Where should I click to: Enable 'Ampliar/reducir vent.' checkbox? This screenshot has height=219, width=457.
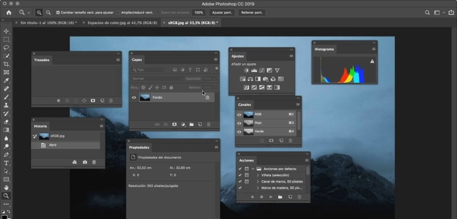click(118, 13)
